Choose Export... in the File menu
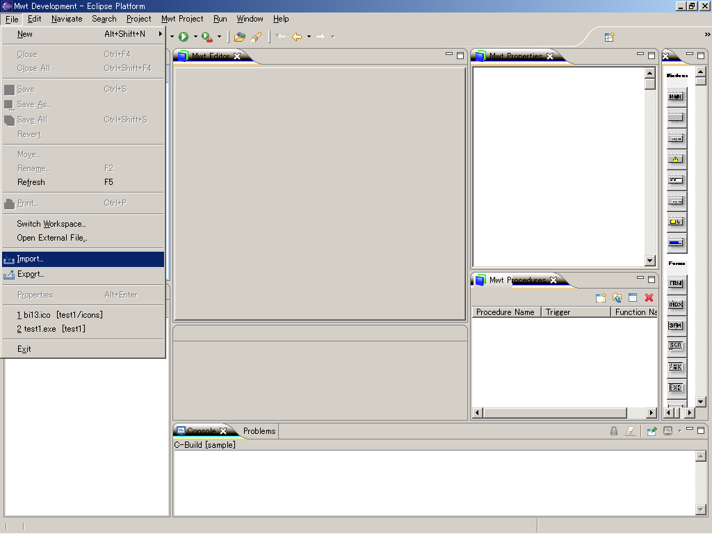 tap(83, 274)
